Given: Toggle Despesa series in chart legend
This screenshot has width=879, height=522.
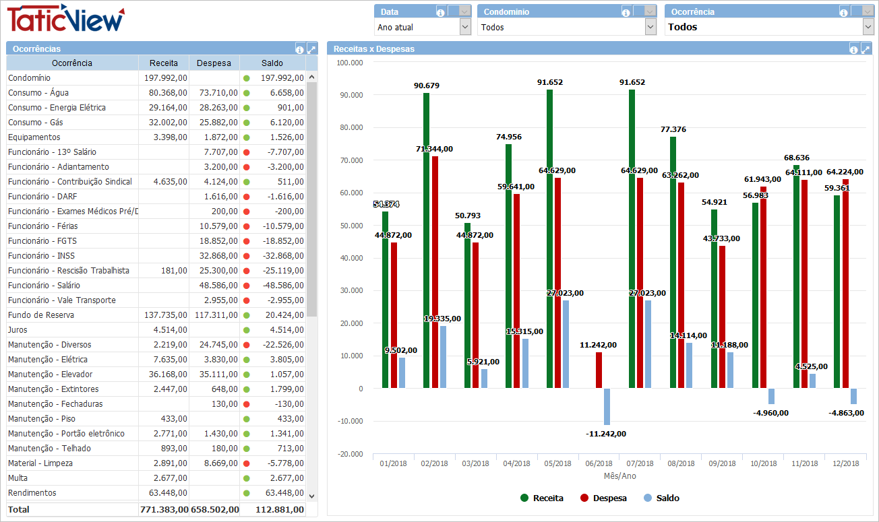Looking at the screenshot, I should (x=603, y=498).
